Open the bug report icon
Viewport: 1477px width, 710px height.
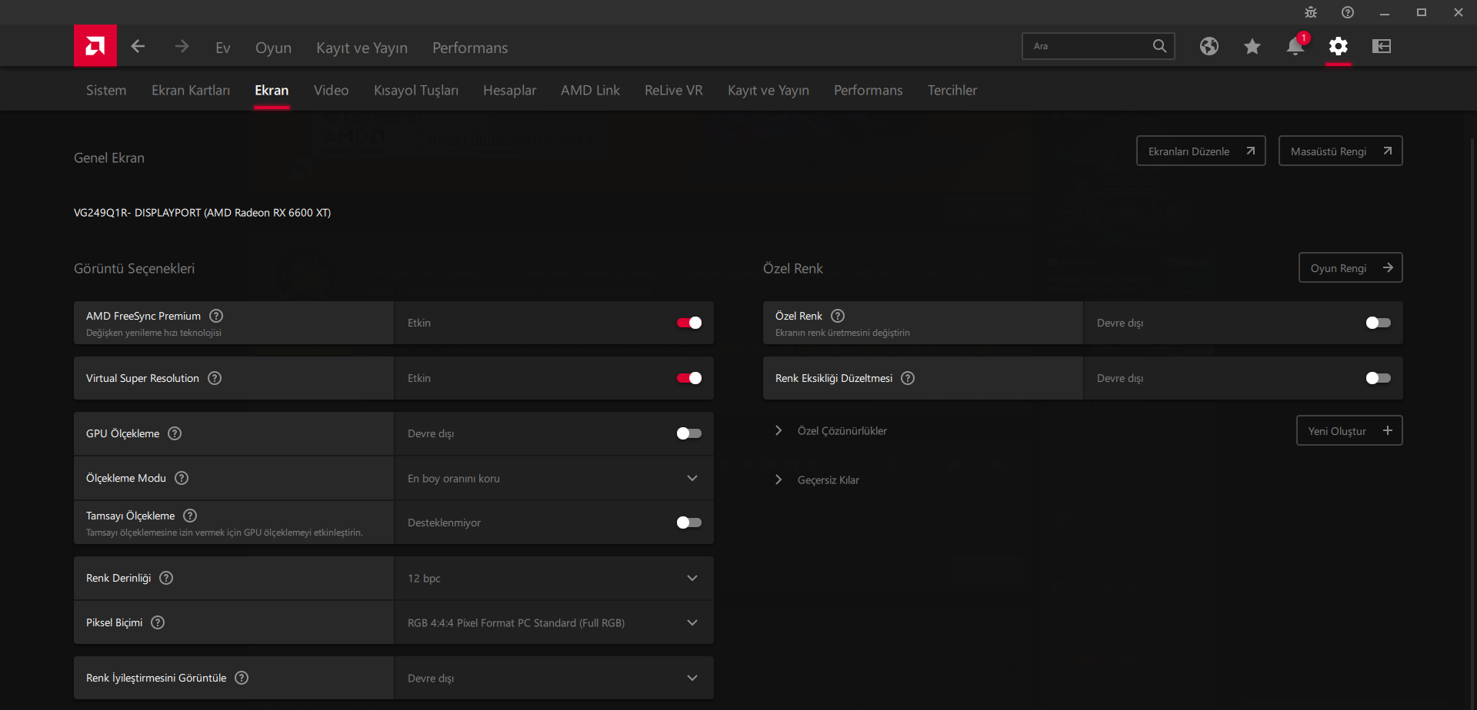(x=1311, y=12)
